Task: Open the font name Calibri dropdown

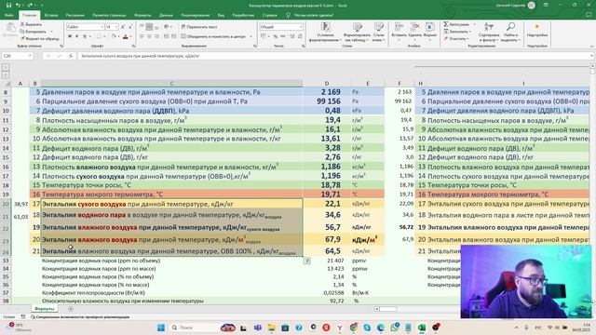Action: click(102, 27)
